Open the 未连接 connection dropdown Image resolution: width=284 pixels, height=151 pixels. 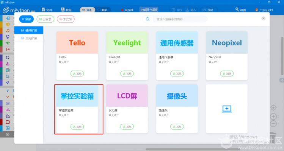128,10
